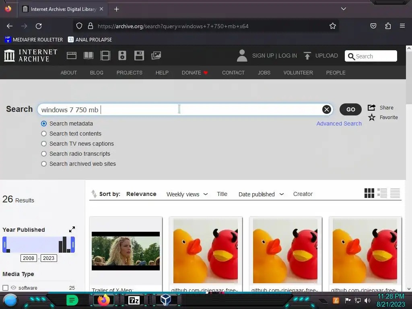Sort results by Relevance
The image size is (412, 309).
[141, 194]
